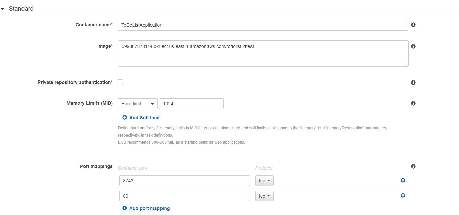
Task: Open the Container name info tooltip
Action: click(413, 25)
